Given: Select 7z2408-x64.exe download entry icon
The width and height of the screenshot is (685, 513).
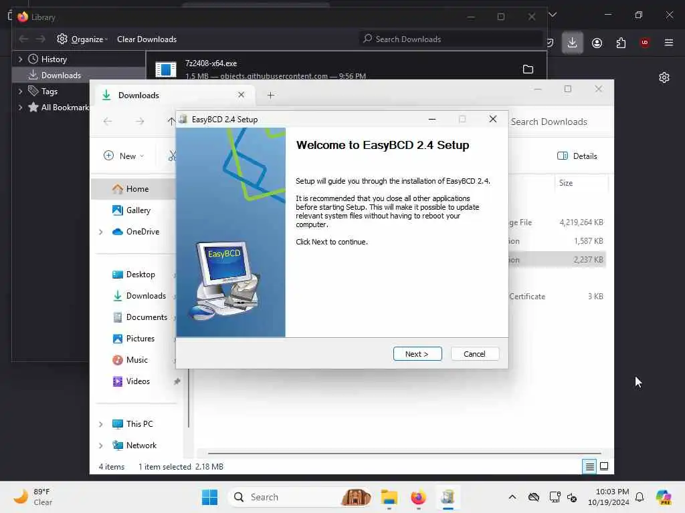Looking at the screenshot, I should tap(166, 69).
